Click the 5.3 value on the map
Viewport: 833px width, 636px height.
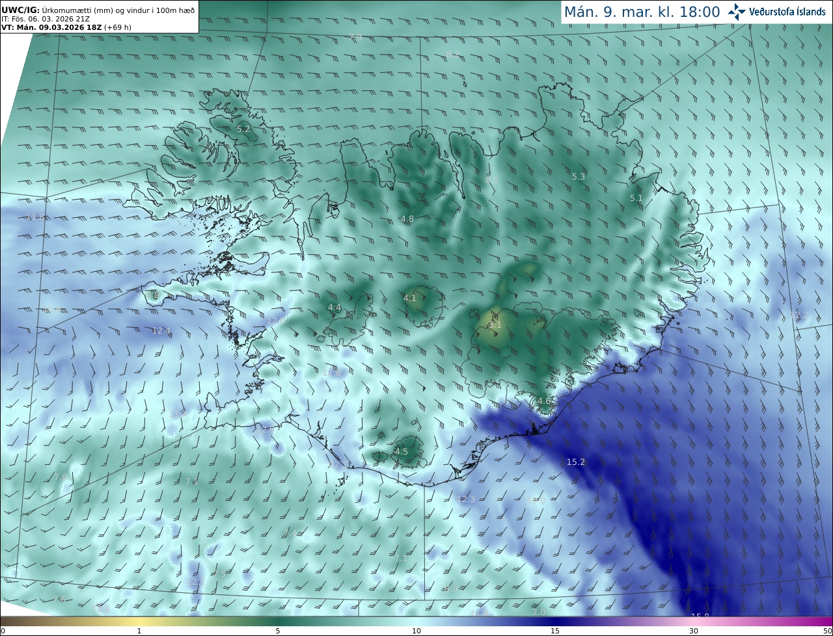pyautogui.click(x=579, y=176)
